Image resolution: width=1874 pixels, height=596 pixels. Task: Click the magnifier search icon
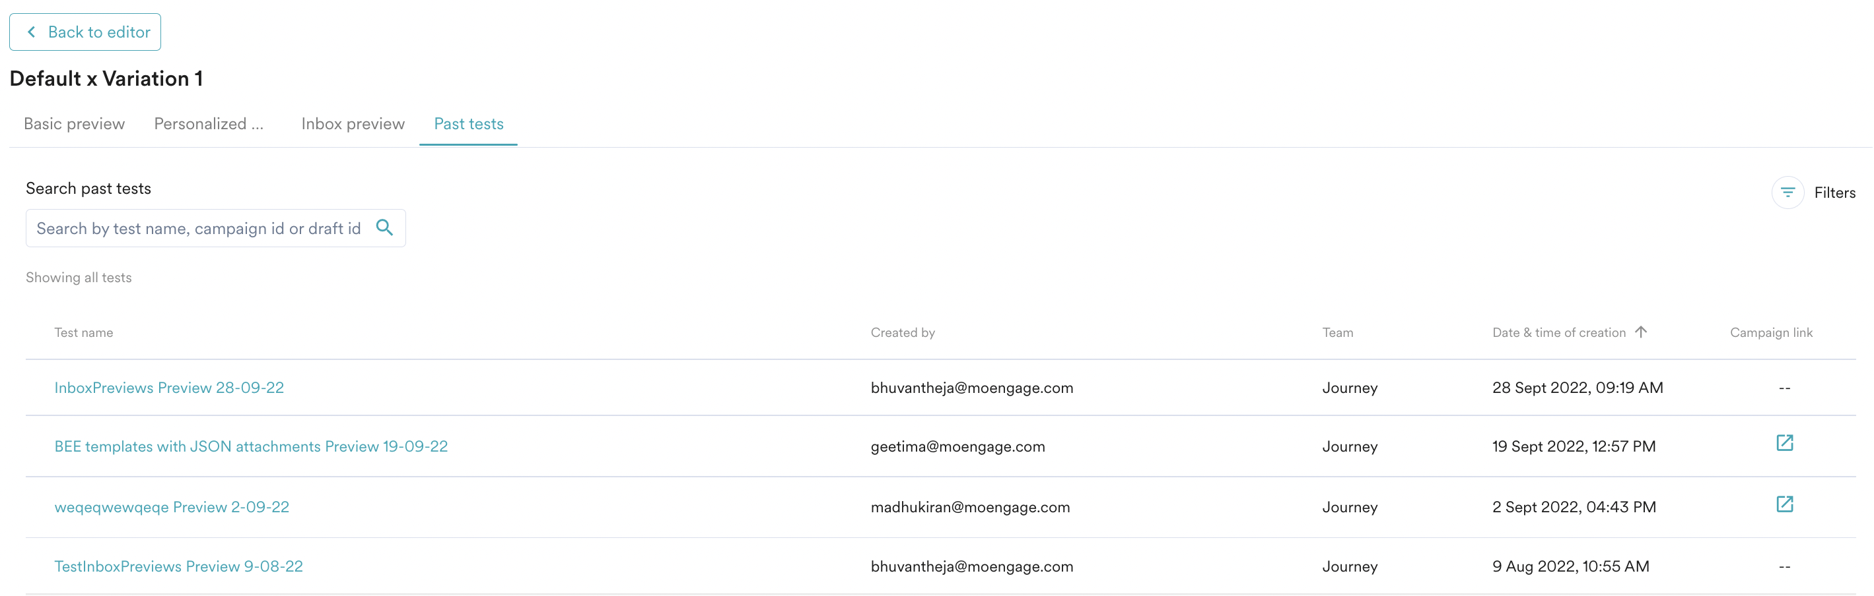coord(384,228)
